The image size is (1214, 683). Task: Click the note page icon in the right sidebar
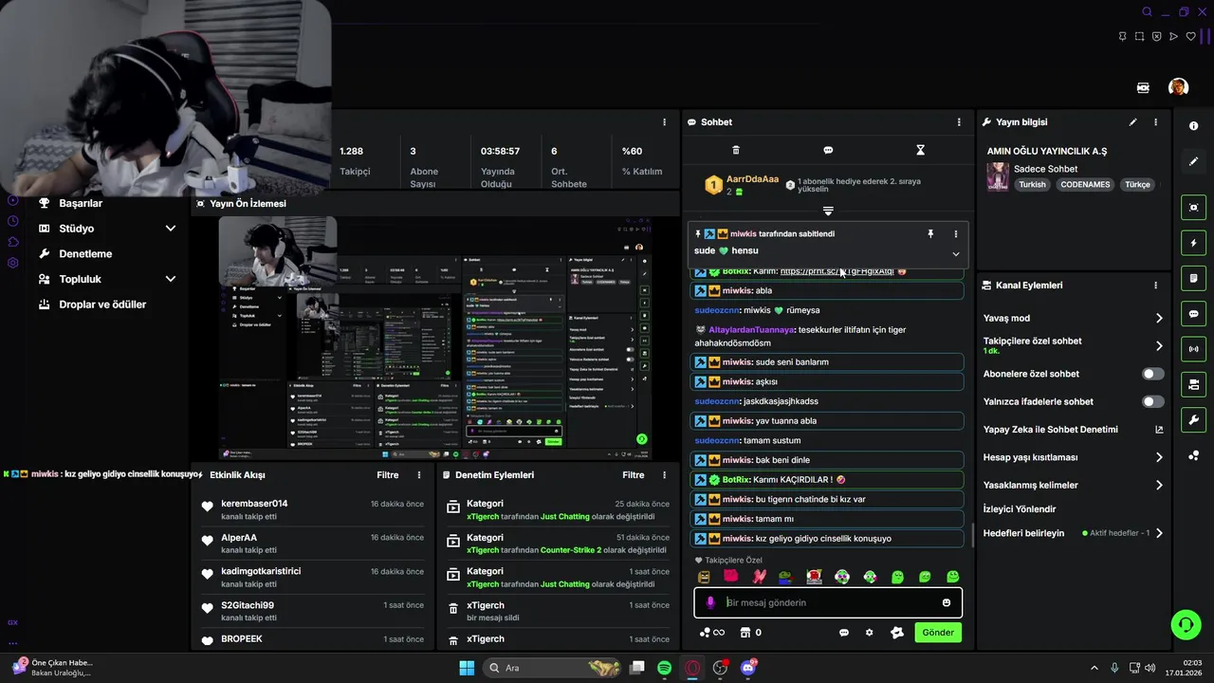coord(1193,278)
